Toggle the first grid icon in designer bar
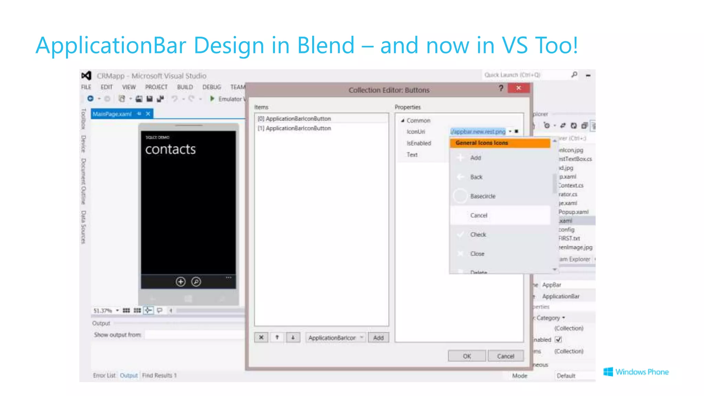Viewport: 704px width, 396px height. 126,310
